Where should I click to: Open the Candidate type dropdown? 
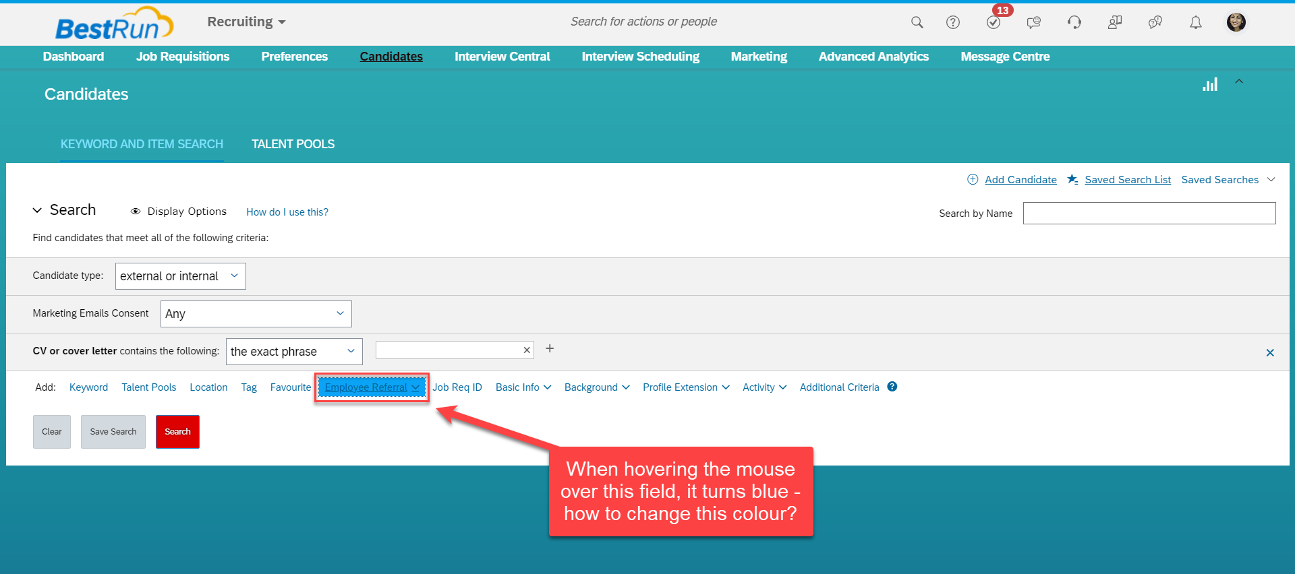coord(181,276)
